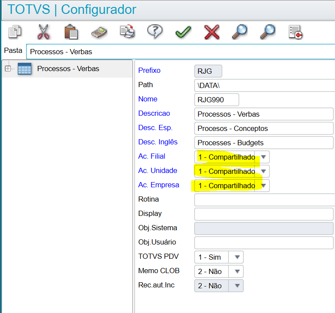335x313 pixels.
Task: Expand the Processos - Verbas tree node
Action: [x=8, y=68]
